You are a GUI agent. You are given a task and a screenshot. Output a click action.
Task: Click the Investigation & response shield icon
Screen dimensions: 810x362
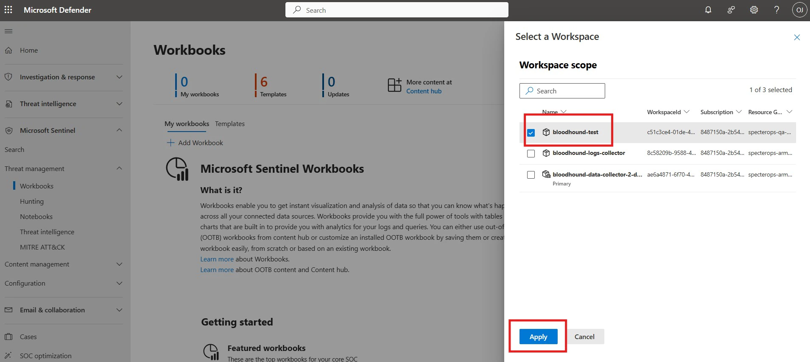(8, 77)
